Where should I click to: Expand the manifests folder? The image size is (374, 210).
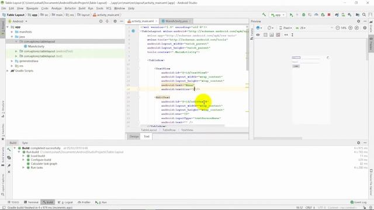click(x=12, y=32)
